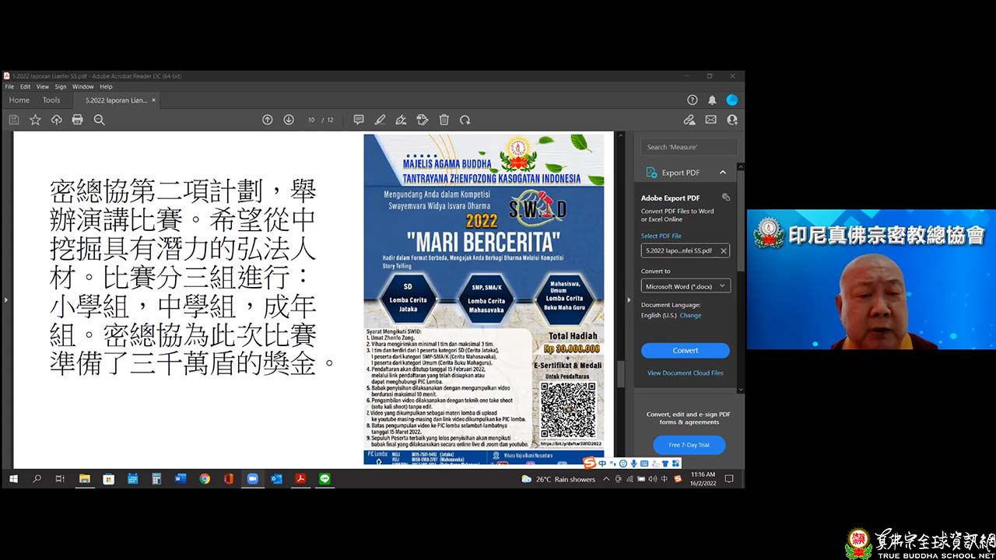This screenshot has width=996, height=560.
Task: Collapse the right tools pane arrow
Action: point(629,299)
